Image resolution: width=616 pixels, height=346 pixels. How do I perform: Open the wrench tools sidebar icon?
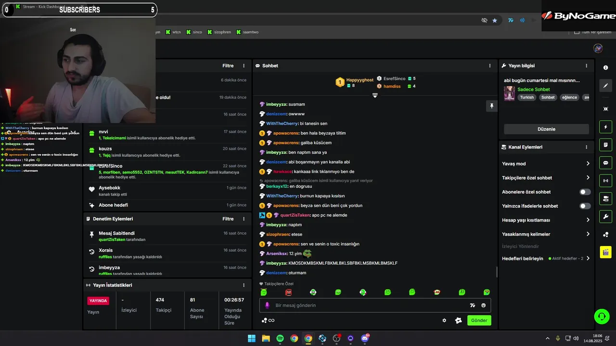click(x=605, y=216)
